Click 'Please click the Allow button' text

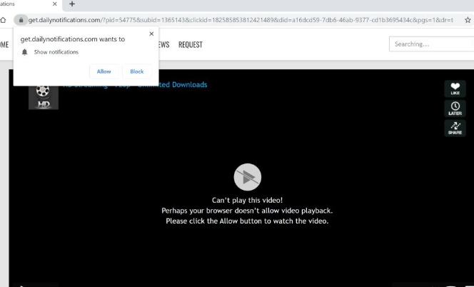[247, 221]
